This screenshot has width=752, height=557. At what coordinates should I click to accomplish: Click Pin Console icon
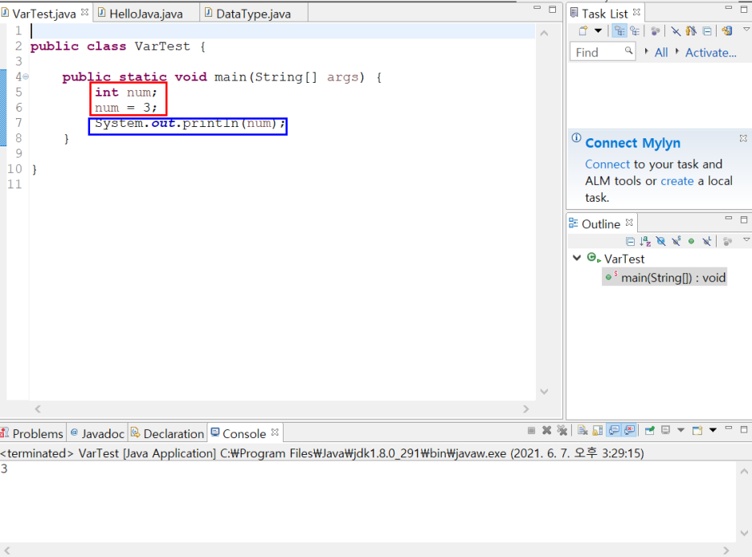(649, 430)
